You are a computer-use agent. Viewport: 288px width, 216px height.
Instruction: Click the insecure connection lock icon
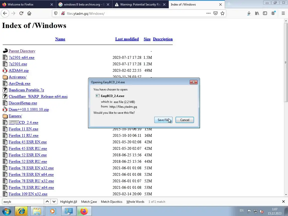click(x=63, y=13)
